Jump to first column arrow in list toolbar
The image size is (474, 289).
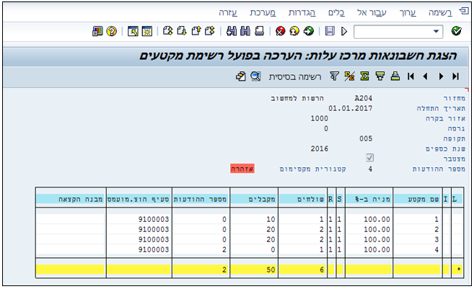[411, 76]
